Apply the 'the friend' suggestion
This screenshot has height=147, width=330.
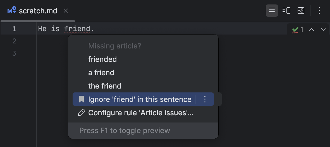pyautogui.click(x=105, y=86)
